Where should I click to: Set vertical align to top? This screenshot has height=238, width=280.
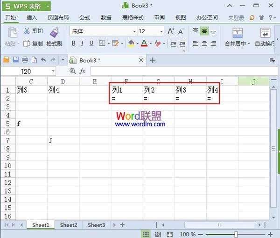[196, 31]
